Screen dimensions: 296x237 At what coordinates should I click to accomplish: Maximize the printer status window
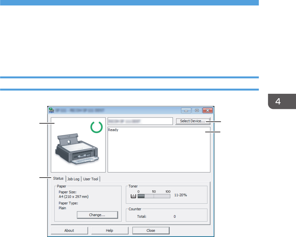197,110
